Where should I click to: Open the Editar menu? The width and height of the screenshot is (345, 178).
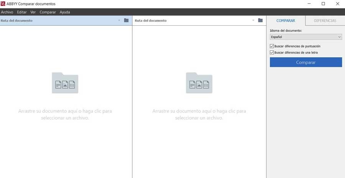[22, 12]
